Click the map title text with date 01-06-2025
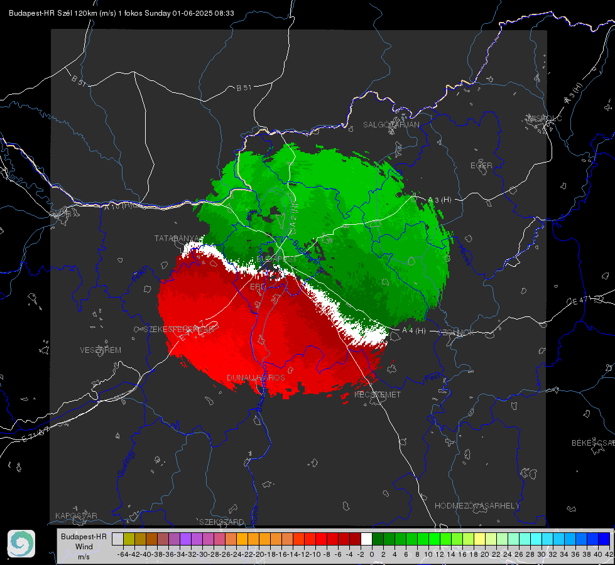 point(121,13)
